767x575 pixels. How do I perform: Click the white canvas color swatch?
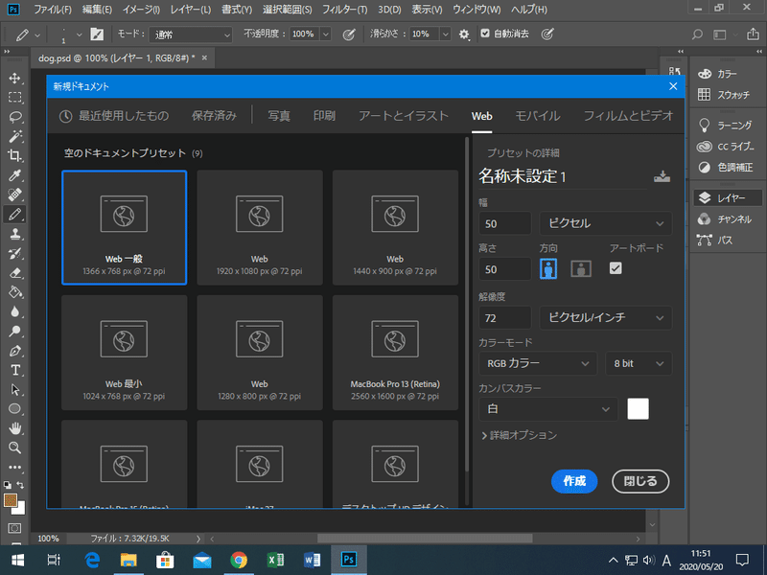(x=638, y=409)
